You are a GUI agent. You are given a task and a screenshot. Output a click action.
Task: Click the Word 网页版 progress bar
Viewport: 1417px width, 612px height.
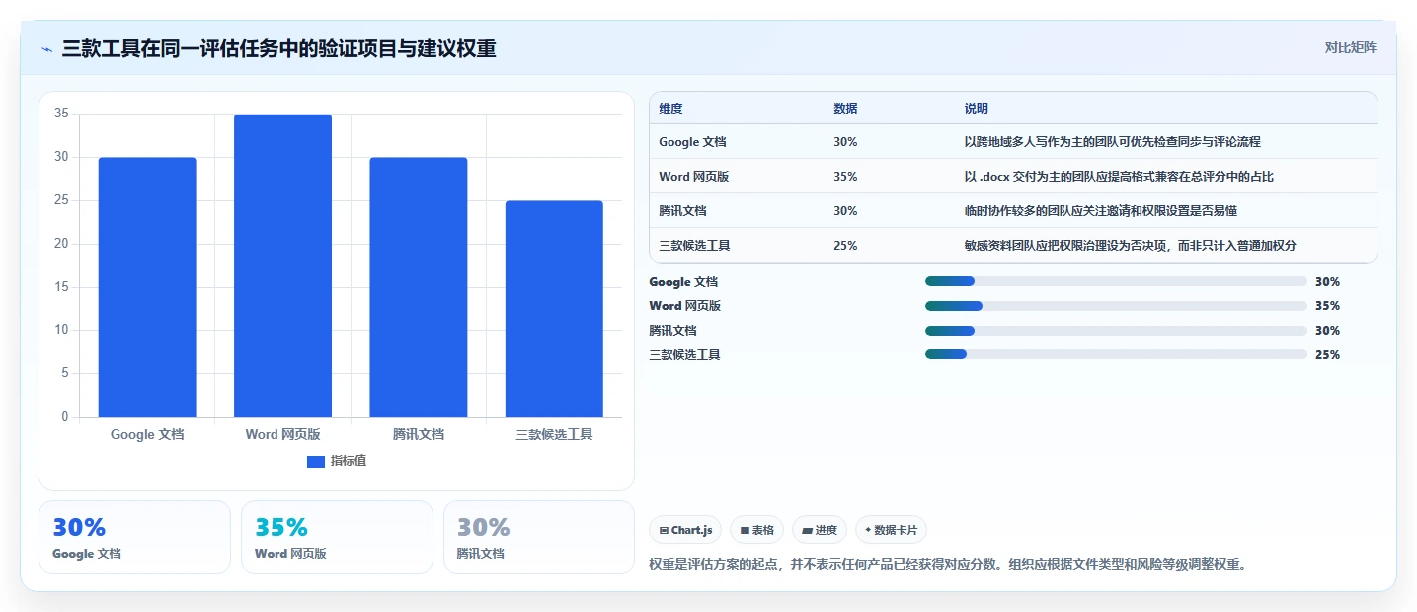[1116, 306]
